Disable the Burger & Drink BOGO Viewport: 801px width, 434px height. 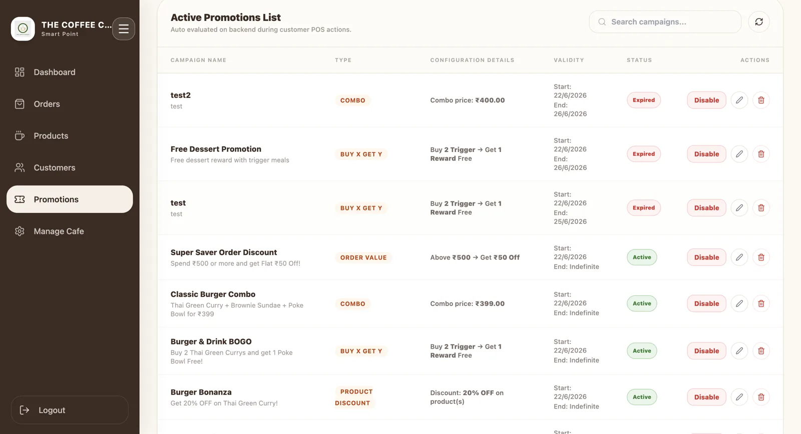pos(706,351)
